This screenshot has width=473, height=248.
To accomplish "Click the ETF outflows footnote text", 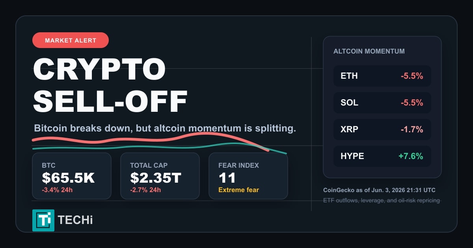I will pos(381,200).
